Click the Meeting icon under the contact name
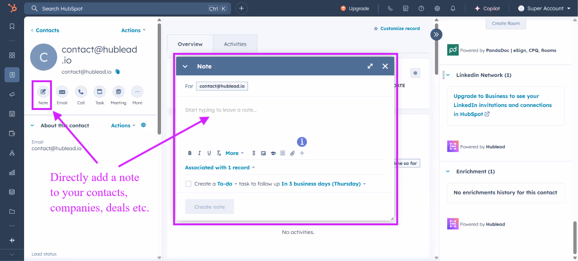Image resolution: width=578 pixels, height=261 pixels. (119, 92)
